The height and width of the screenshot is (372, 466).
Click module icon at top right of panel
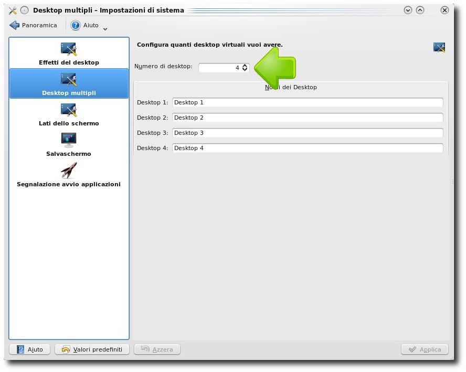tap(439, 48)
